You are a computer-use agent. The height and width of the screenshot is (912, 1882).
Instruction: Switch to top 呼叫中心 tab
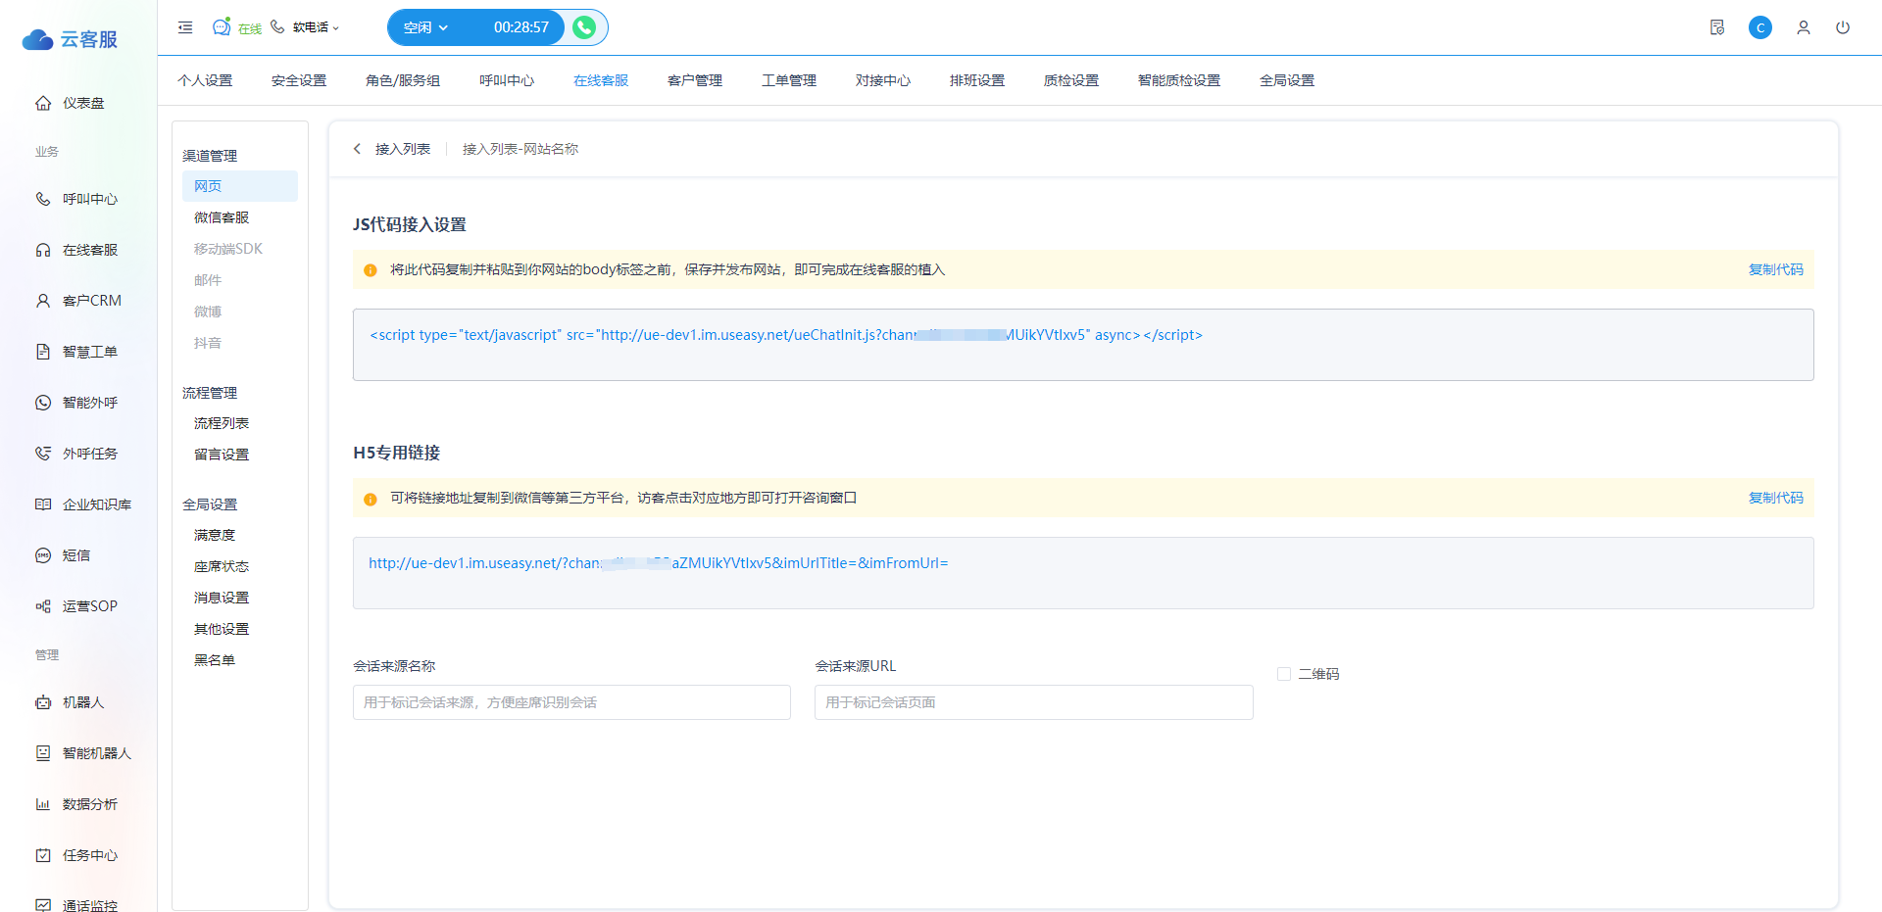(x=507, y=80)
